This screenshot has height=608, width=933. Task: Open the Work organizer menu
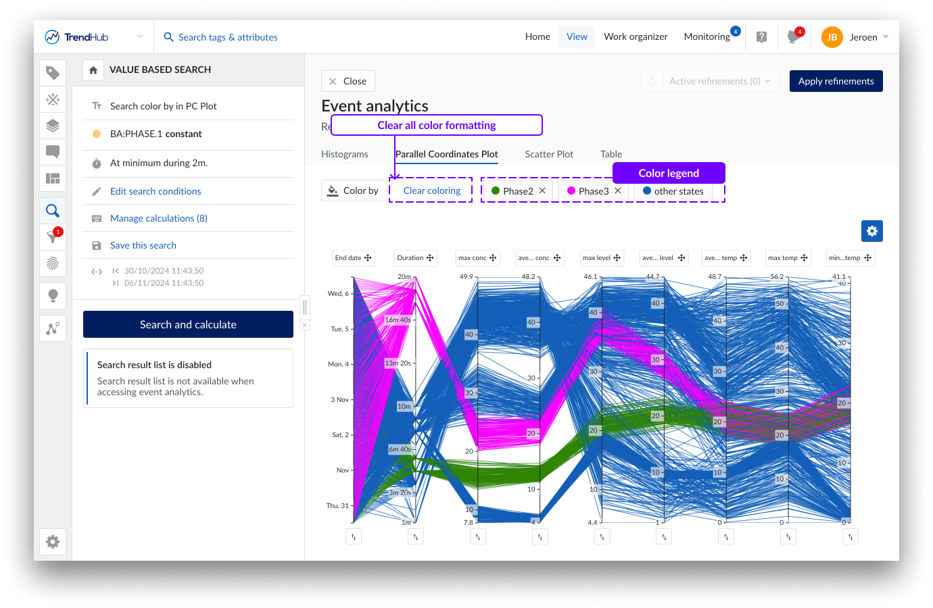[636, 37]
